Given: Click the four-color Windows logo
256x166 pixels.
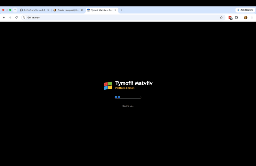Looking at the screenshot, I should 108,86.
